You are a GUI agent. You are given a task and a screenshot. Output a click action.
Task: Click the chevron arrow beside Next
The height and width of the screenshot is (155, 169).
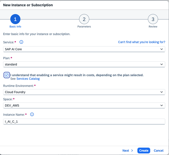[132, 151]
